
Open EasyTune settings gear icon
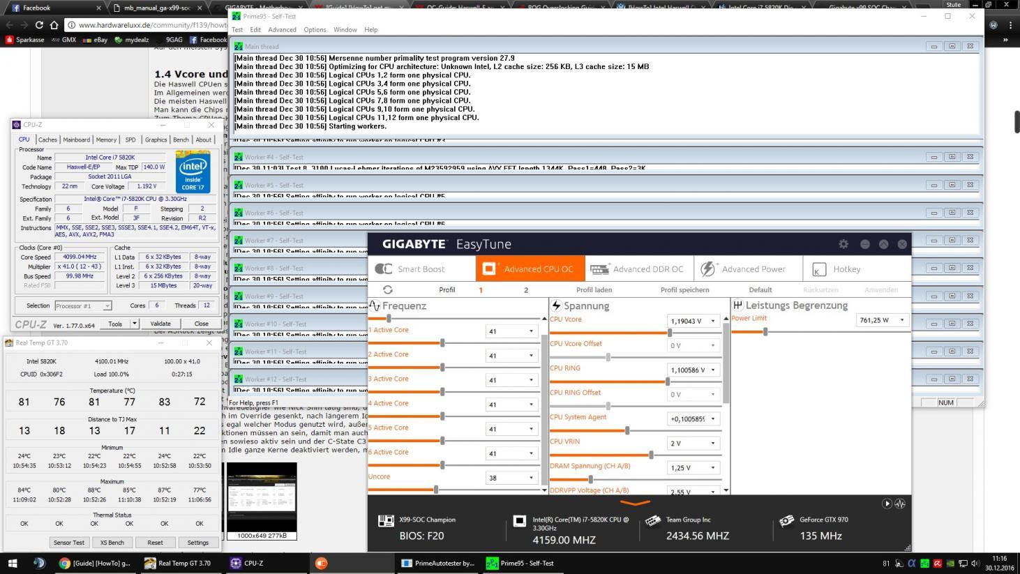click(843, 244)
